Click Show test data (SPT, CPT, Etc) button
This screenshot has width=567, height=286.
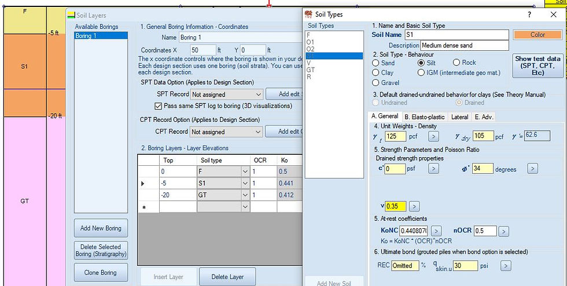point(537,65)
